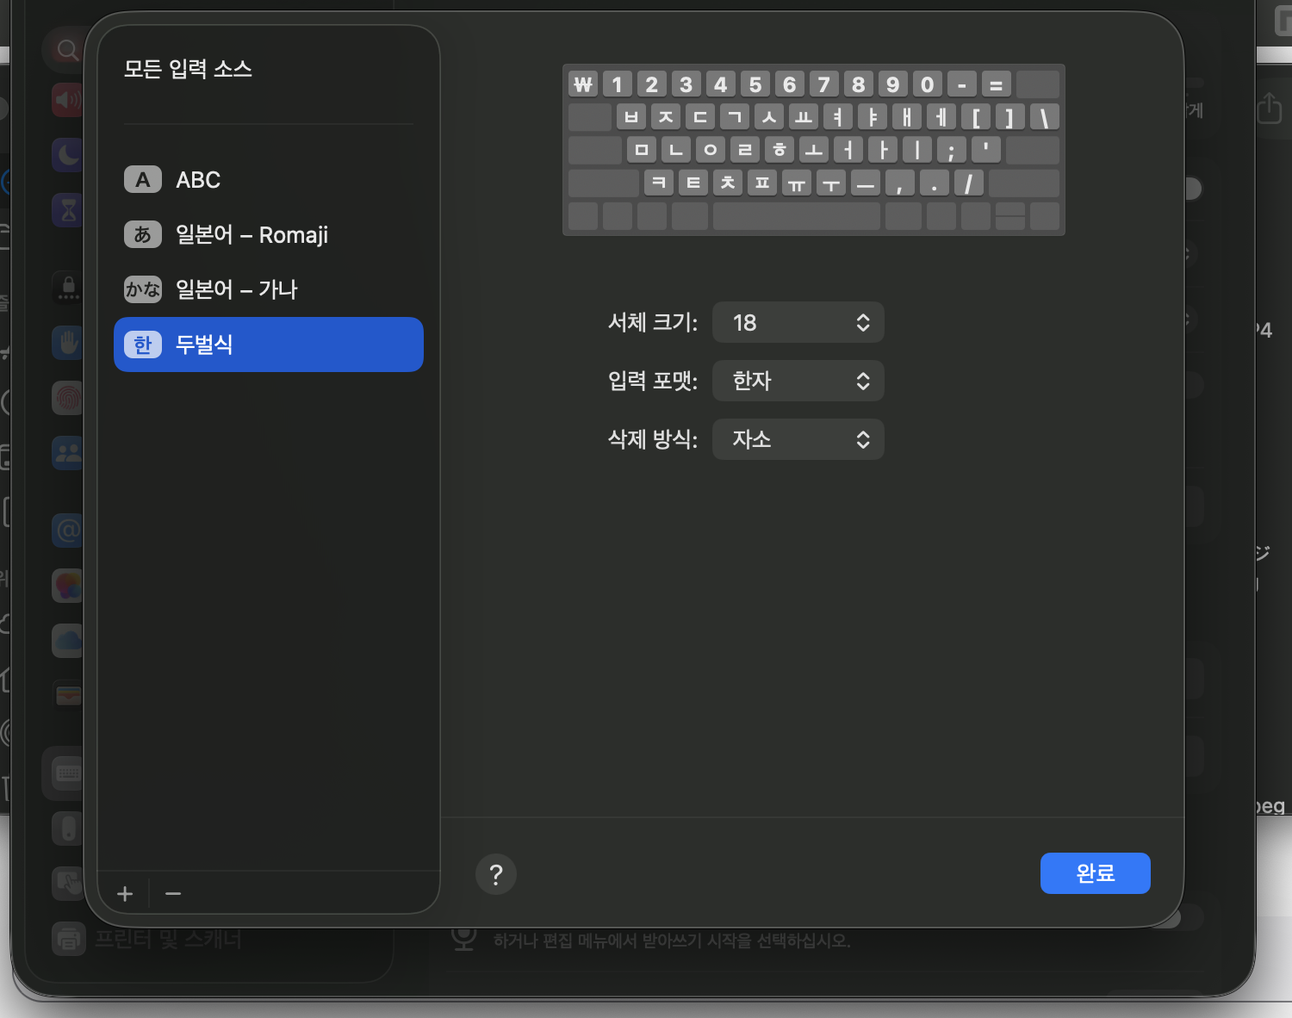
Task: Click the microphone icon below the dialog
Action: coord(464,938)
